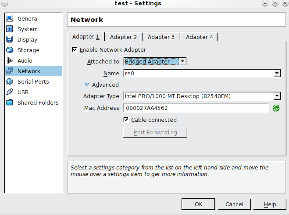This screenshot has width=289, height=215.
Task: Expand the Name re0 dropdown
Action: click(x=202, y=73)
